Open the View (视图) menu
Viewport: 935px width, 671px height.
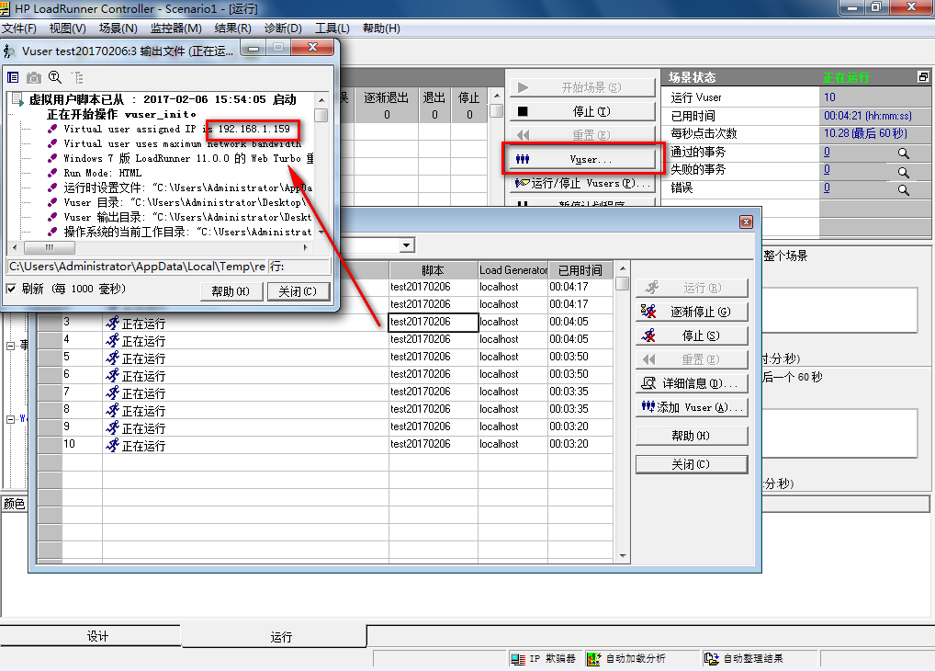pos(67,28)
